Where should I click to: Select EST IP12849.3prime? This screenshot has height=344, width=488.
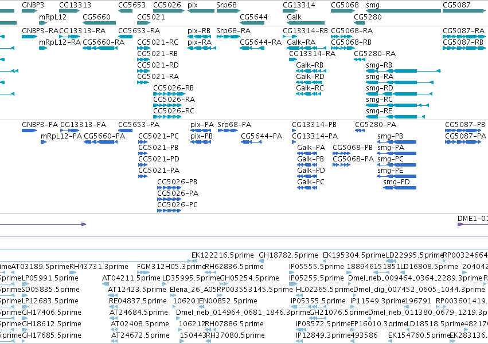(323, 335)
